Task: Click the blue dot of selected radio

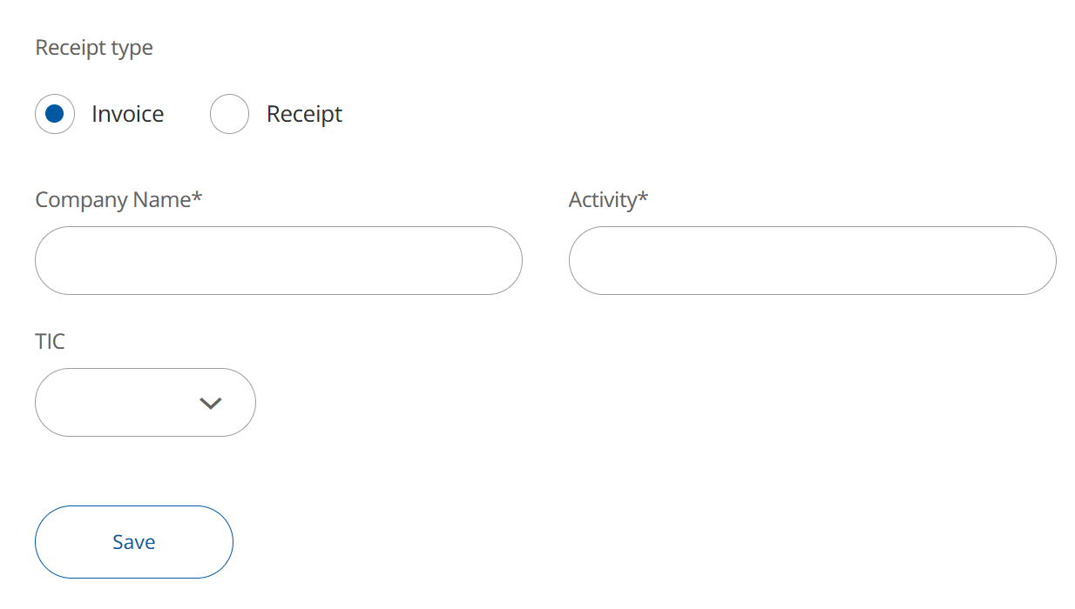Action: 55,114
